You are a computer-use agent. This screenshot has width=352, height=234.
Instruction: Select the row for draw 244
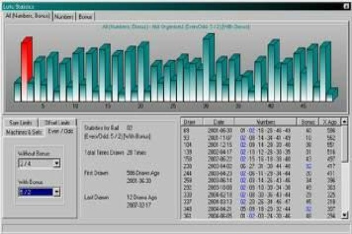pos(260,173)
